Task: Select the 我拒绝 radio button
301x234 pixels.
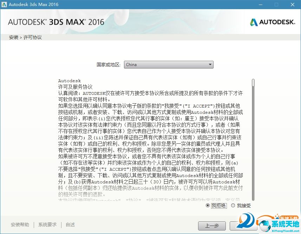Action: [x=208, y=206]
